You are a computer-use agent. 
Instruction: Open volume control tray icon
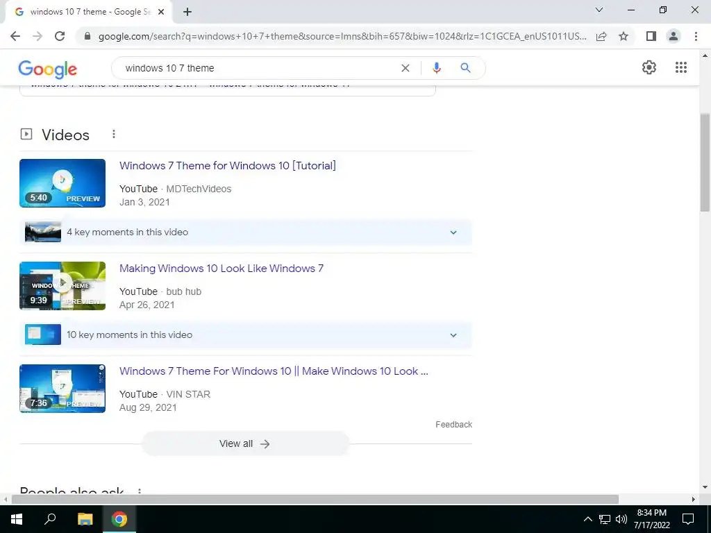click(621, 519)
